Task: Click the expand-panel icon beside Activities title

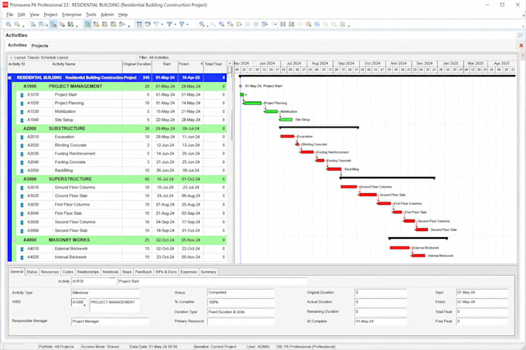Action: 520,36
